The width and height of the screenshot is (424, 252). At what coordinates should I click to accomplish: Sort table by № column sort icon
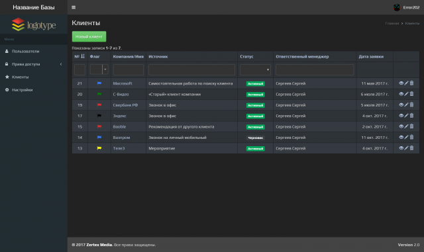point(83,56)
